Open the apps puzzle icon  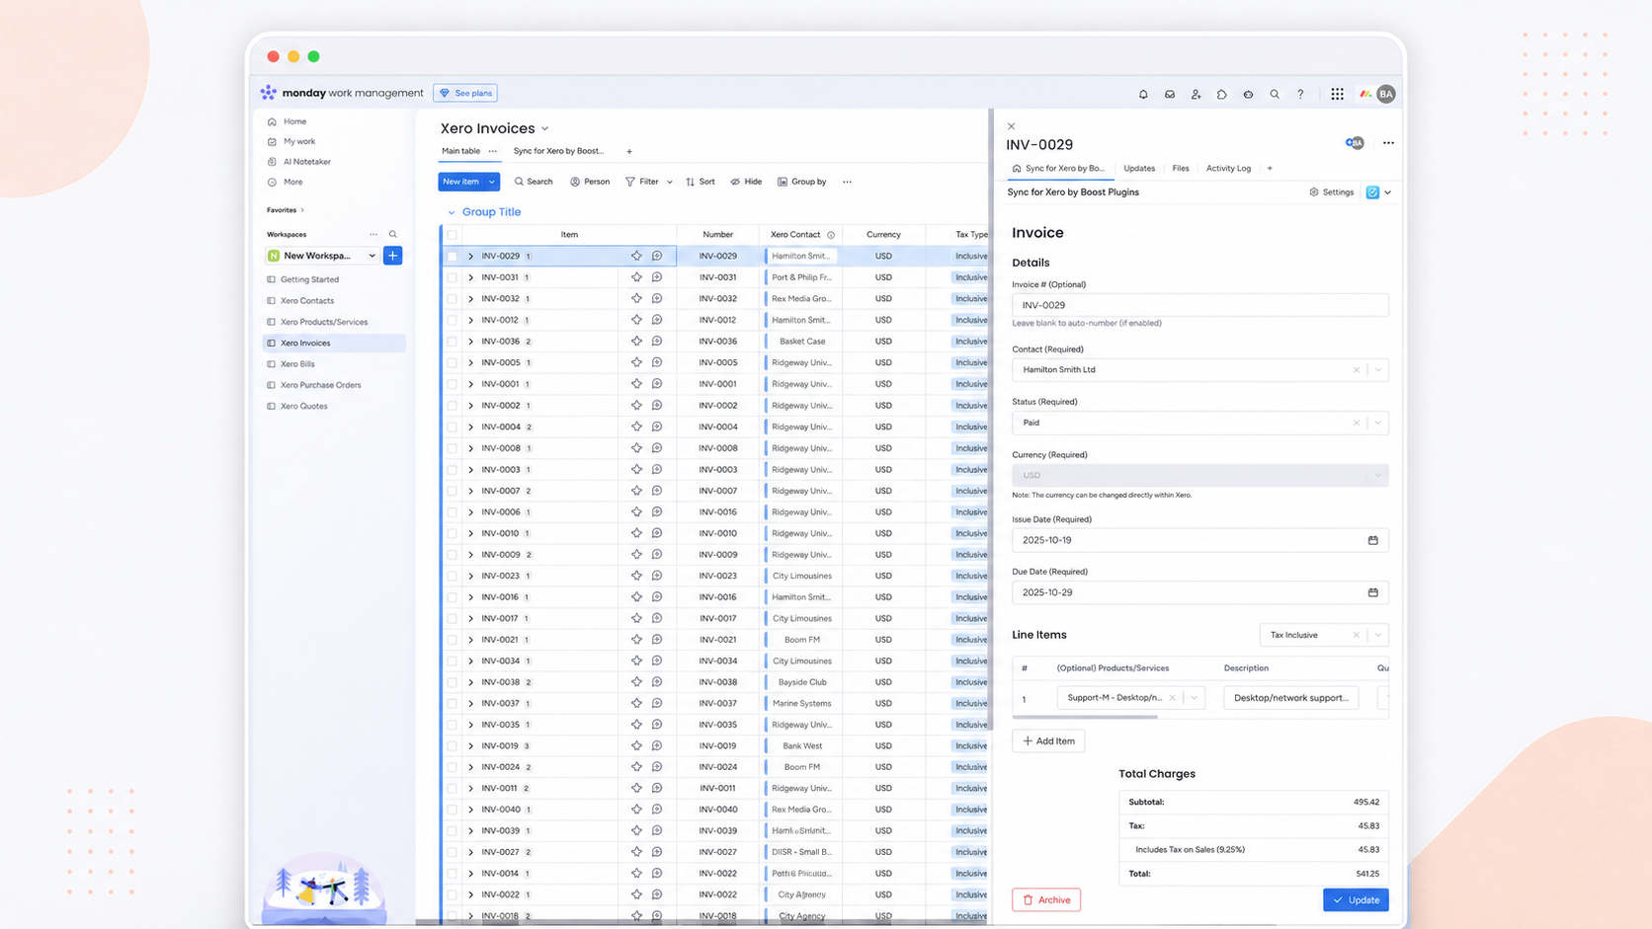(x=1222, y=94)
